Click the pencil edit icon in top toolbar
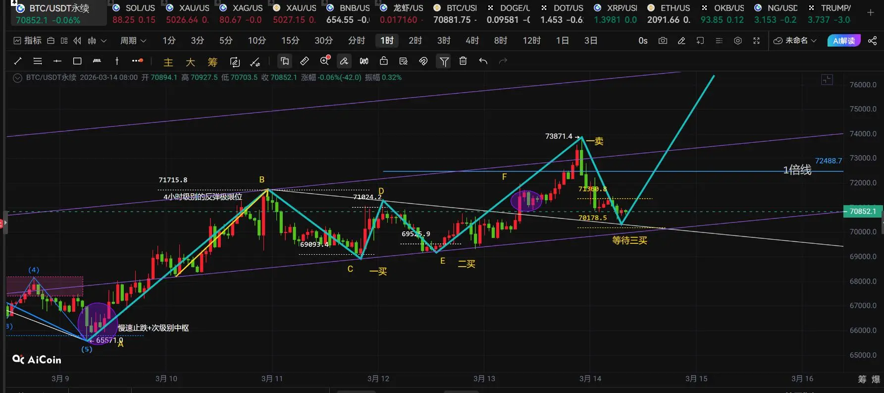Screen dimensions: 884x393 [x=681, y=41]
